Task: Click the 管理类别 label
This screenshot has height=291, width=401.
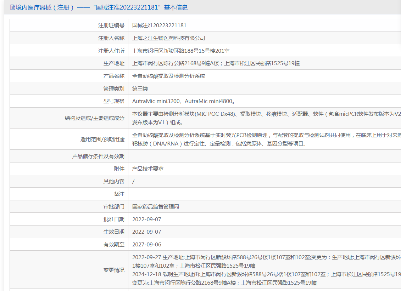Action: (x=114, y=89)
